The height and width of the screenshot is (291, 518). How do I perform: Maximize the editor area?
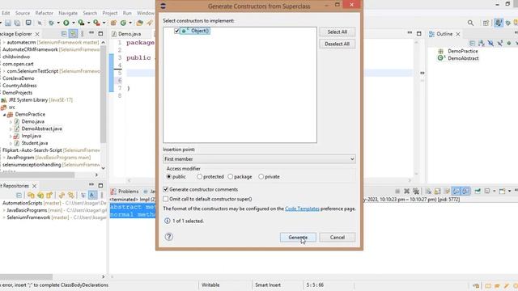pyautogui.click(x=419, y=34)
